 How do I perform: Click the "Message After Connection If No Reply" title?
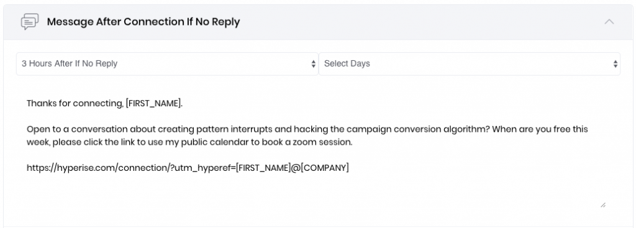[143, 22]
